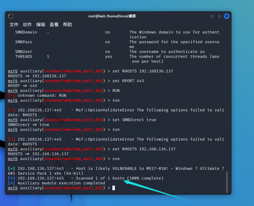Open the 文件 menu
Screen dimensions: 254x206
14,24
